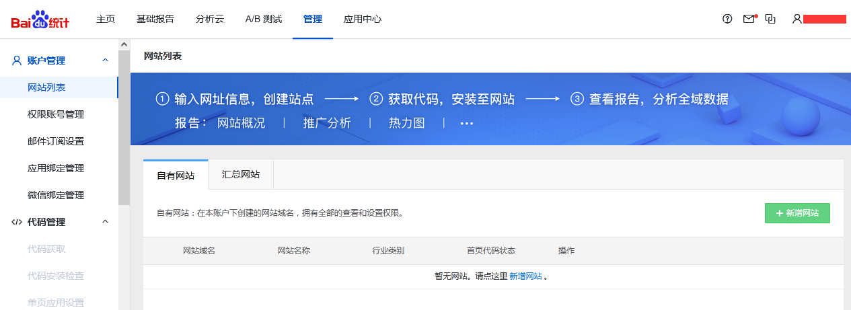Screen dimensions: 851x310
Task: Open the A/B 测试 top menu
Action: click(264, 19)
